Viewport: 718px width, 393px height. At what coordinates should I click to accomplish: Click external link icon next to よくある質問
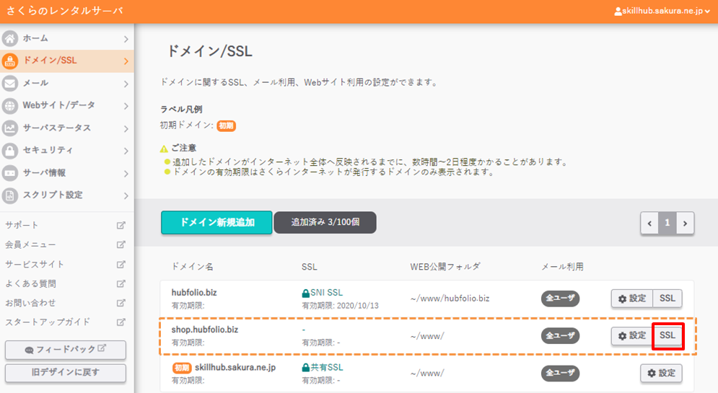[x=121, y=283]
